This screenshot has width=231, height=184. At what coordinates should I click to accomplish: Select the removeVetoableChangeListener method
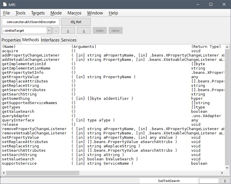[x=34, y=133]
